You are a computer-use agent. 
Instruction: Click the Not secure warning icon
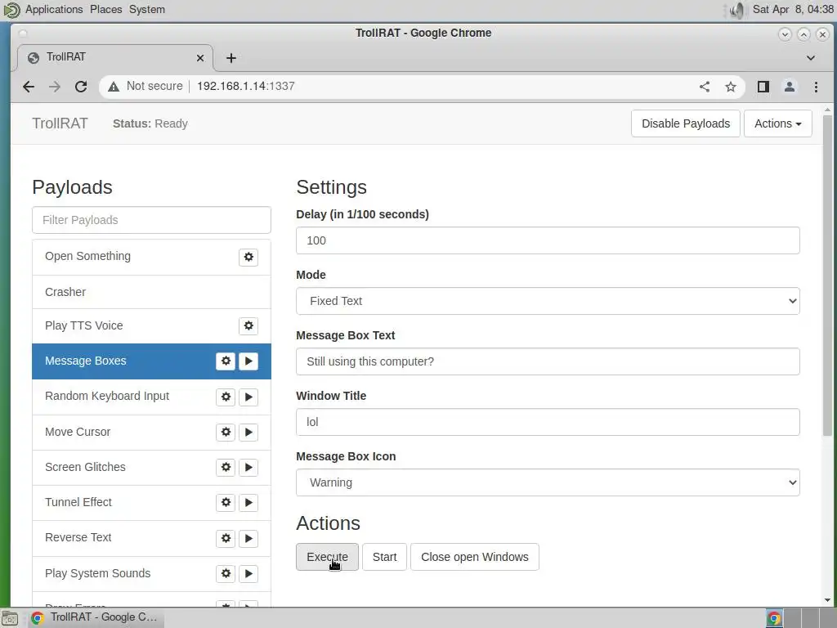(x=114, y=87)
